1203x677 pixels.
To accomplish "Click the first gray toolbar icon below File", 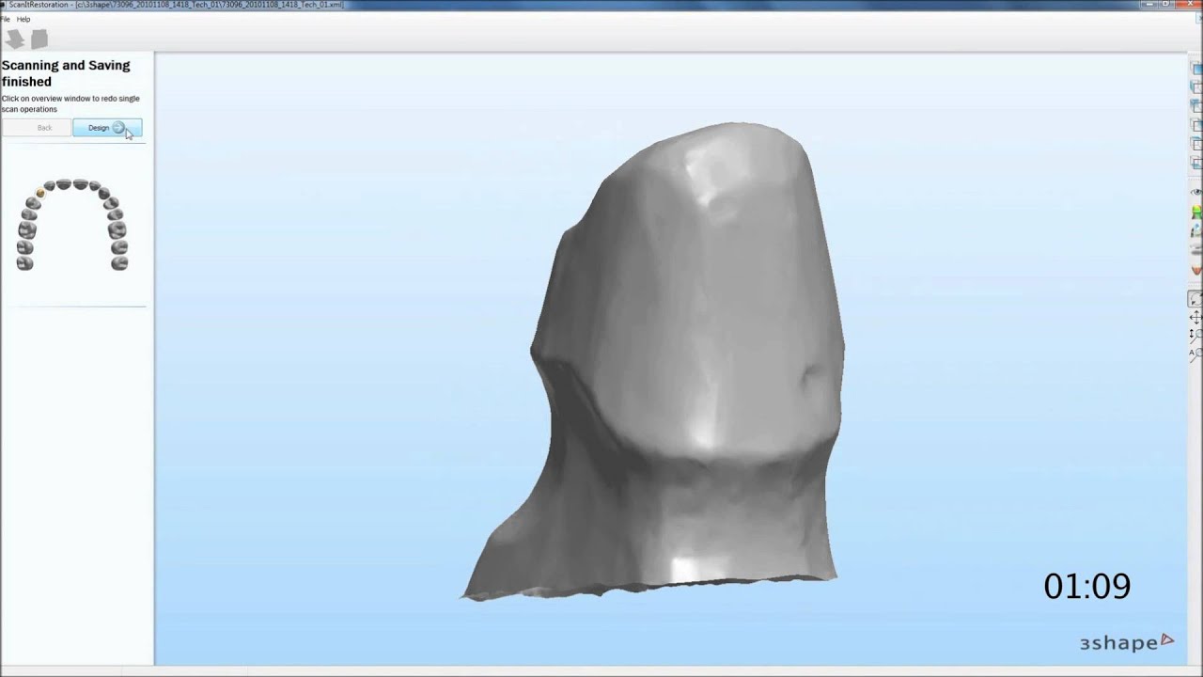I will [x=15, y=39].
